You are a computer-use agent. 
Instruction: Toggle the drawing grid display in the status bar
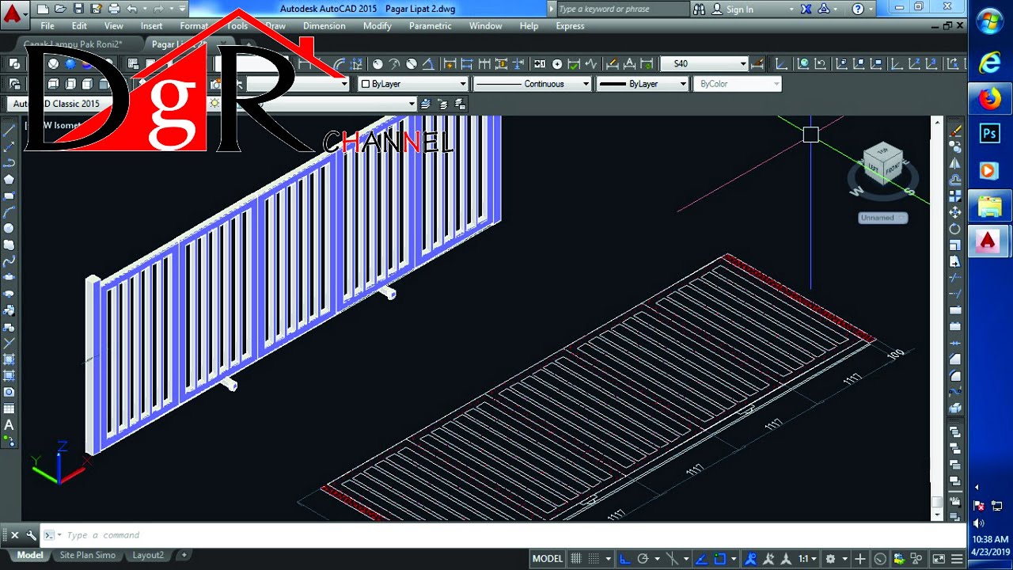point(576,559)
